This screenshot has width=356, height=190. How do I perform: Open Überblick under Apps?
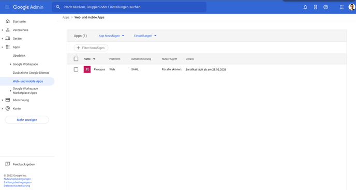(x=19, y=55)
